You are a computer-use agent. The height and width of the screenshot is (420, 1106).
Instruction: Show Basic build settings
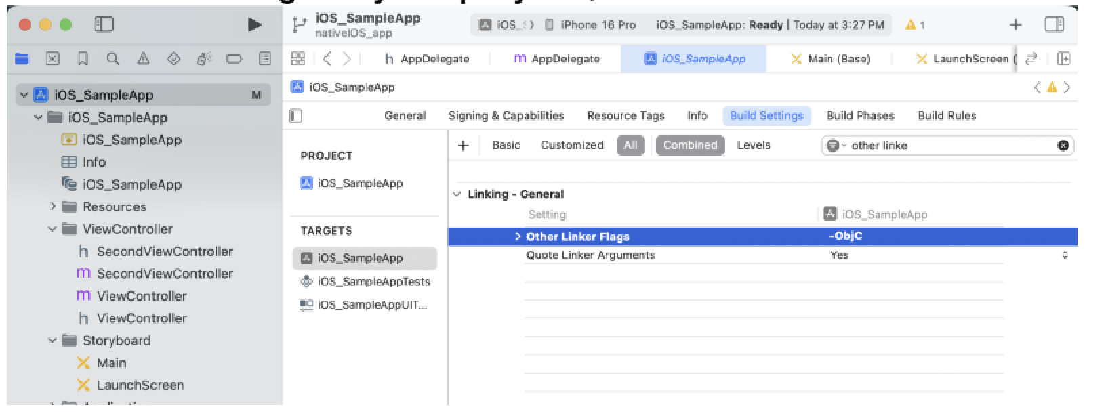click(x=506, y=145)
